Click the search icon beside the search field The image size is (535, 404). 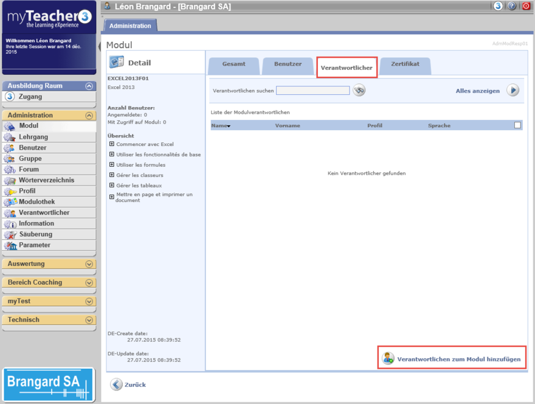(x=359, y=91)
